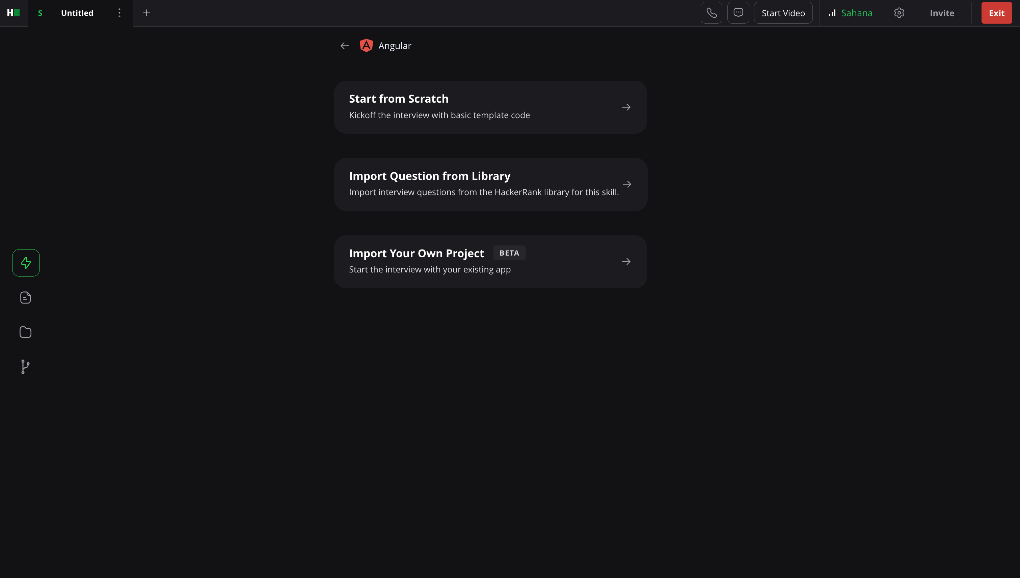1020x578 pixels.
Task: Go back using left arrow beside Angular
Action: click(x=345, y=46)
